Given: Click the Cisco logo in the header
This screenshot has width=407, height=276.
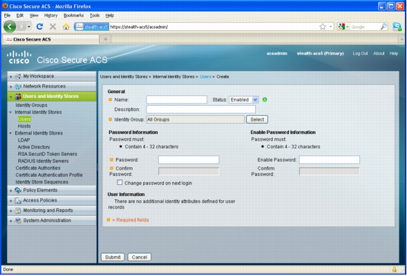Looking at the screenshot, I should 19,57.
